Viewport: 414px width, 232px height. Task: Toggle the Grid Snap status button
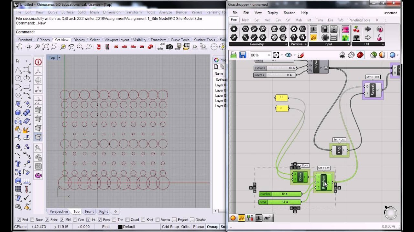(170, 227)
